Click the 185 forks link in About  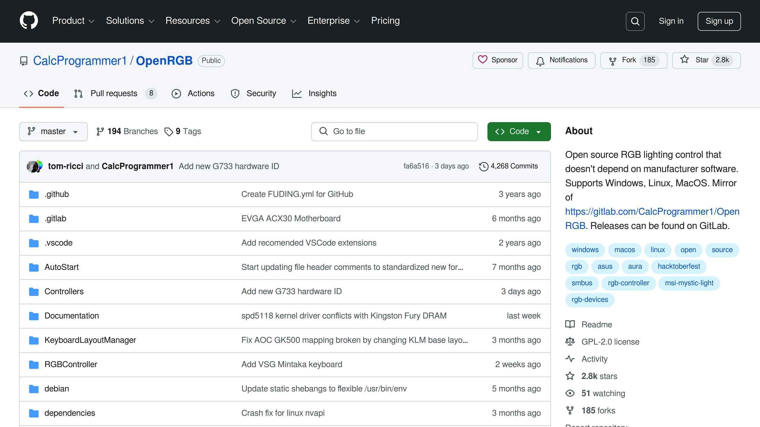tap(598, 411)
